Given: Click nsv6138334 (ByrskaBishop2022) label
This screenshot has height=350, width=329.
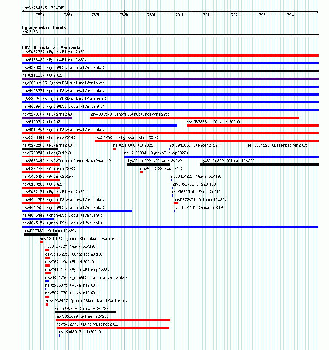Looking at the screenshot, I should tap(156, 153).
